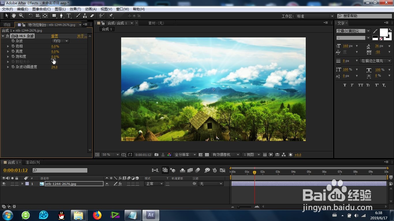Open the 有效摄像机 view dropdown
The height and width of the screenshot is (221, 394).
[225, 155]
